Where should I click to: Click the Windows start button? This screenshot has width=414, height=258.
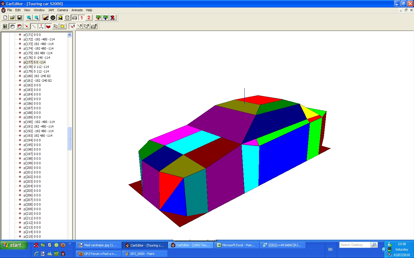click(14, 245)
